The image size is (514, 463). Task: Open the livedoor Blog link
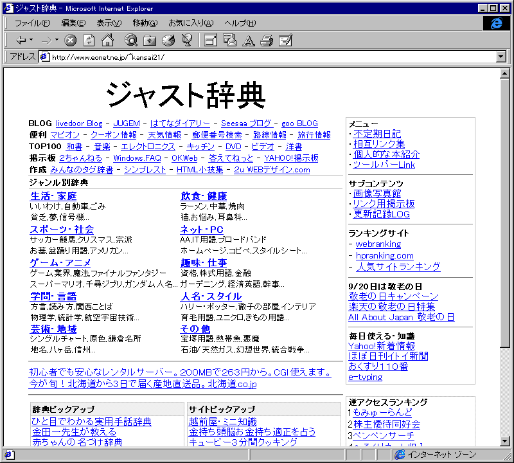click(79, 123)
